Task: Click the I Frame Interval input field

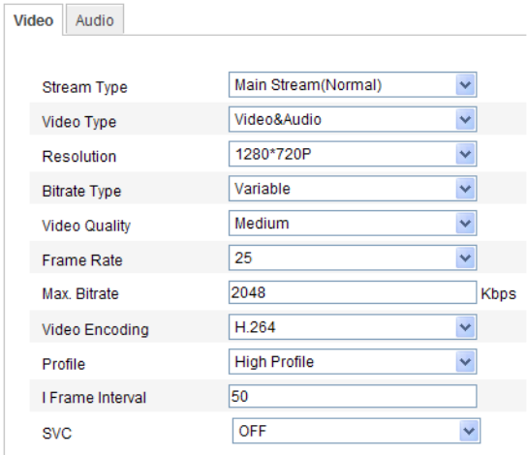Action: (353, 396)
